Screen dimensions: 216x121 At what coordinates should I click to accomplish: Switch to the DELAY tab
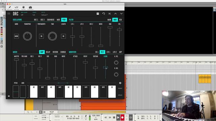(48, 52)
